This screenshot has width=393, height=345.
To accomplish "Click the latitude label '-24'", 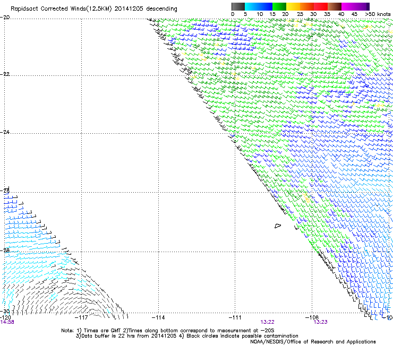I will tap(5, 132).
